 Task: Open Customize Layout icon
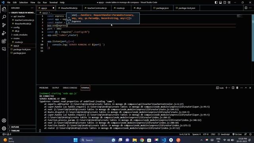[x=229, y=2]
